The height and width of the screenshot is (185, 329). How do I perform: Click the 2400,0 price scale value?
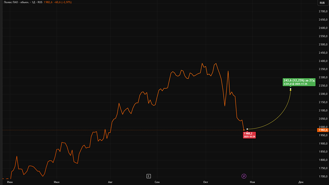[323, 61]
